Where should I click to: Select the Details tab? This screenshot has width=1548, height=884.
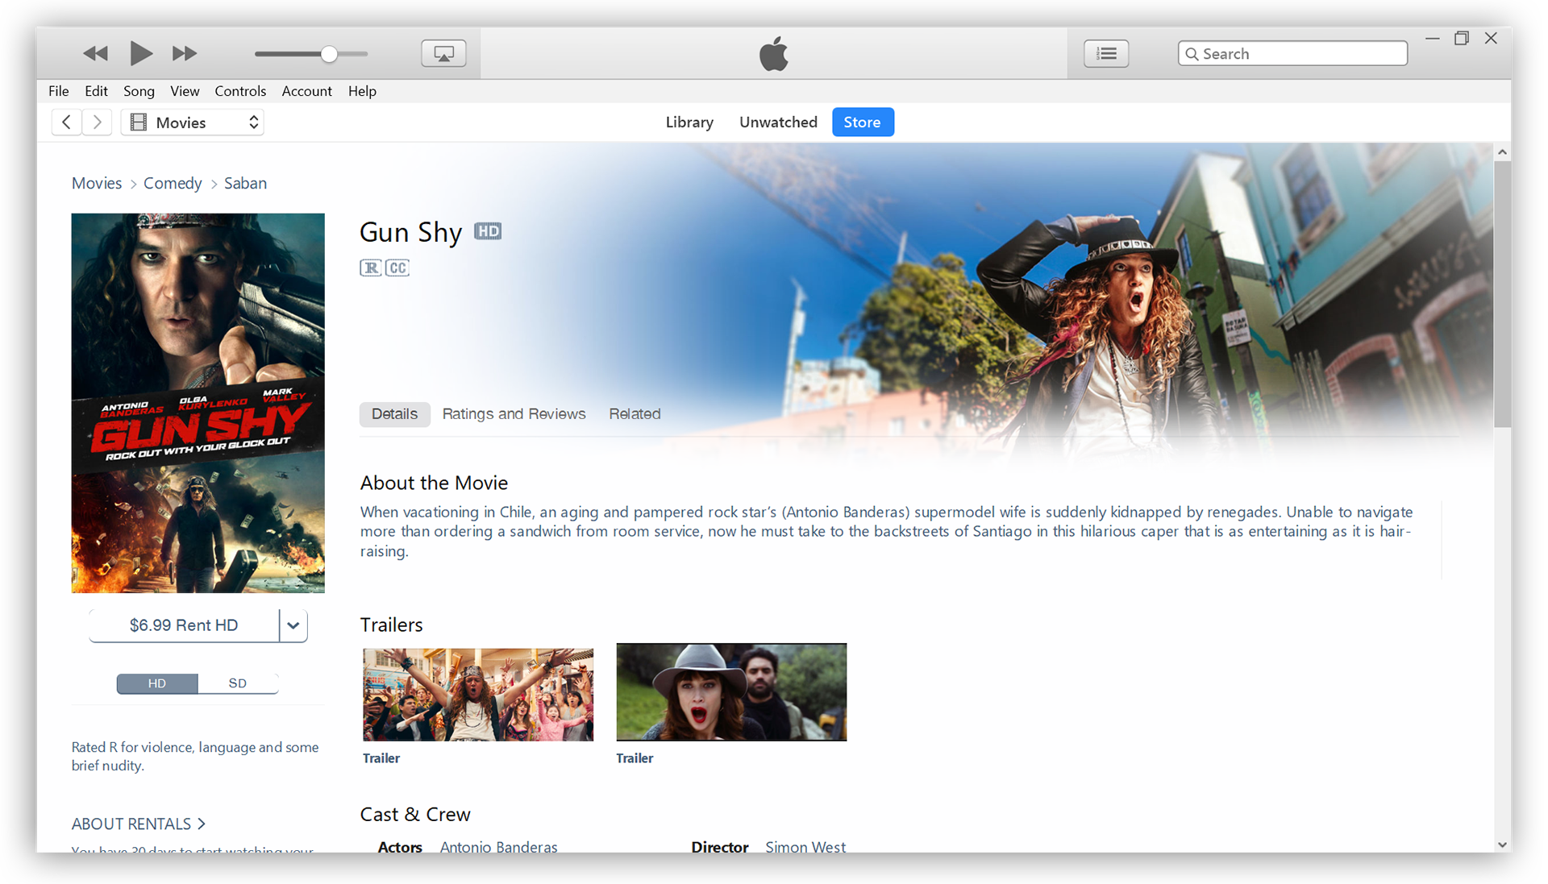(394, 414)
